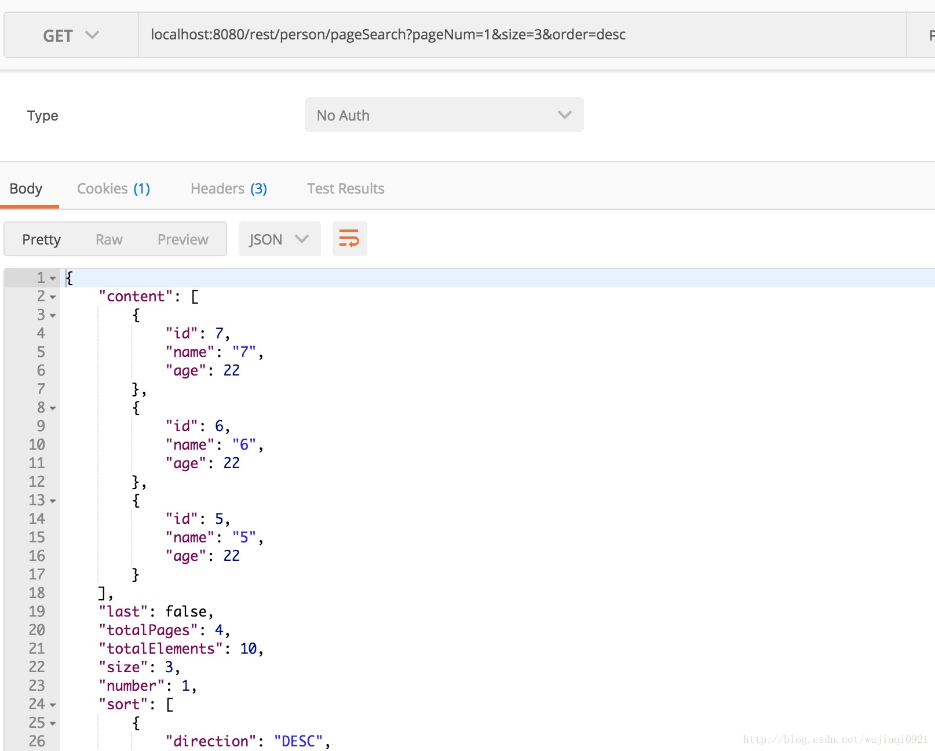Viewport: 935px width, 751px height.
Task: Toggle the line wrap icon
Action: 349,239
